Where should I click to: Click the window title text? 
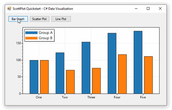tap(43, 9)
